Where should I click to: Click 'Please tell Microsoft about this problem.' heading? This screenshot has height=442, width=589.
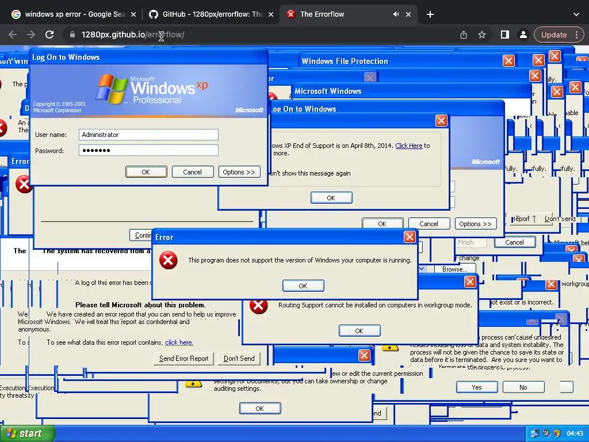point(140,305)
